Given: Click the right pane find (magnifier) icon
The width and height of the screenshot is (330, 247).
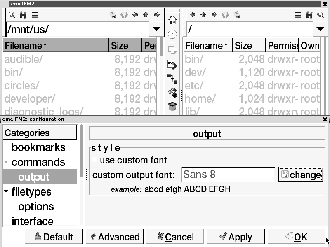Looking at the screenshot, I should pos(321,15).
